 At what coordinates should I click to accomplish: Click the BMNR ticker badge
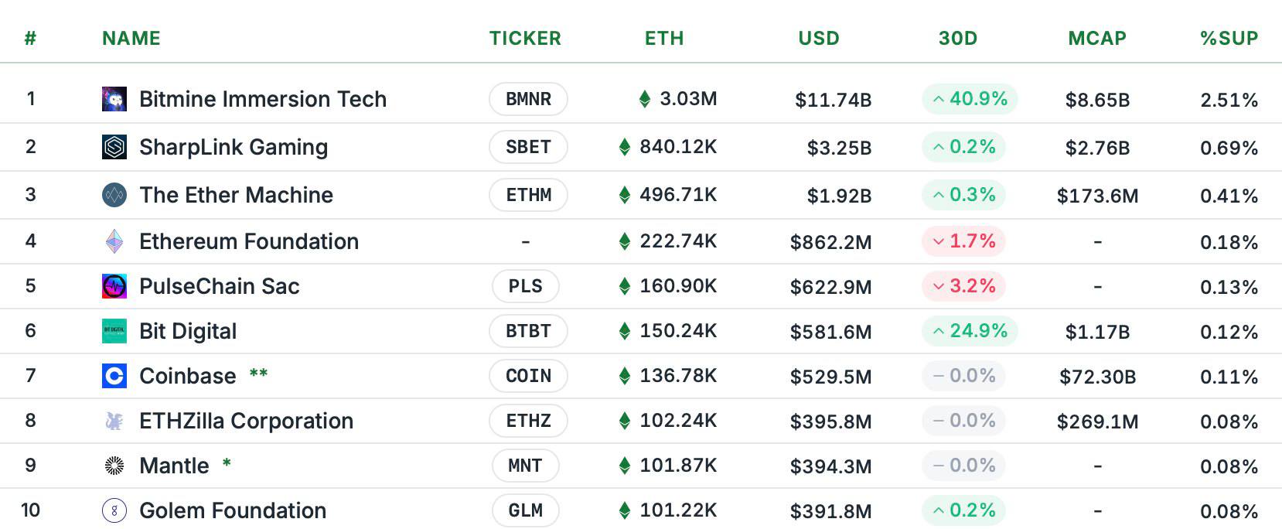pos(528,99)
